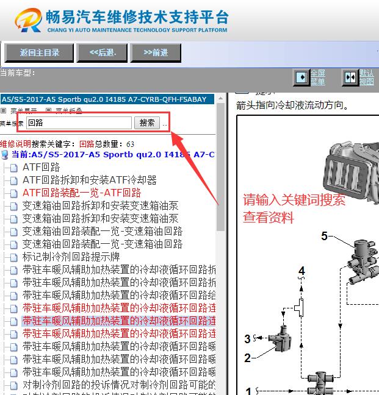Image resolution: width=379 pixels, height=395 pixels.
Task: Click document icon beside ATF回路装配一览-ATF回路
Action: tap(13, 193)
